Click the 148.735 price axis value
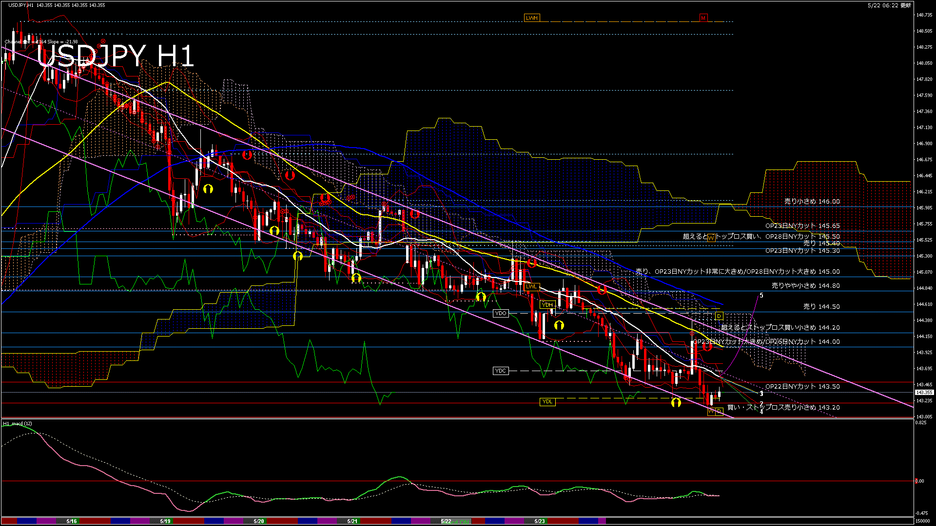The width and height of the screenshot is (936, 526). coord(924,15)
